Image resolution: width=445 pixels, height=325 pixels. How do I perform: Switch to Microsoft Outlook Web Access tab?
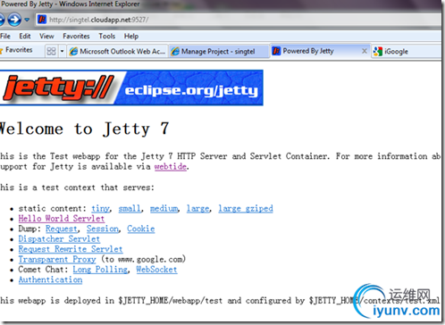(x=117, y=51)
